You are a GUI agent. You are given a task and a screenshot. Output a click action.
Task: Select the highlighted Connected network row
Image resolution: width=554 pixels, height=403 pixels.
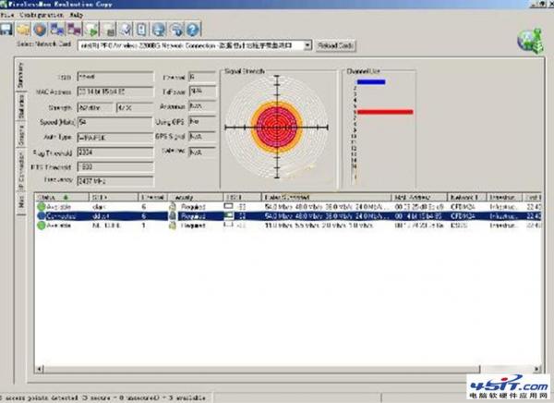(289, 216)
